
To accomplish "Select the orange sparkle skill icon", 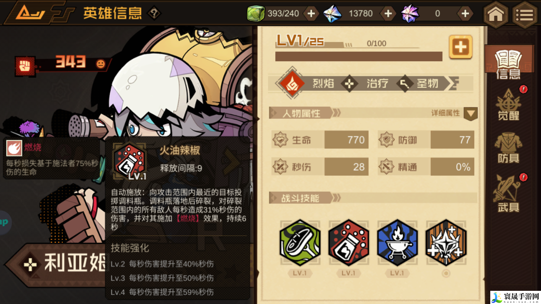I will (446, 243).
